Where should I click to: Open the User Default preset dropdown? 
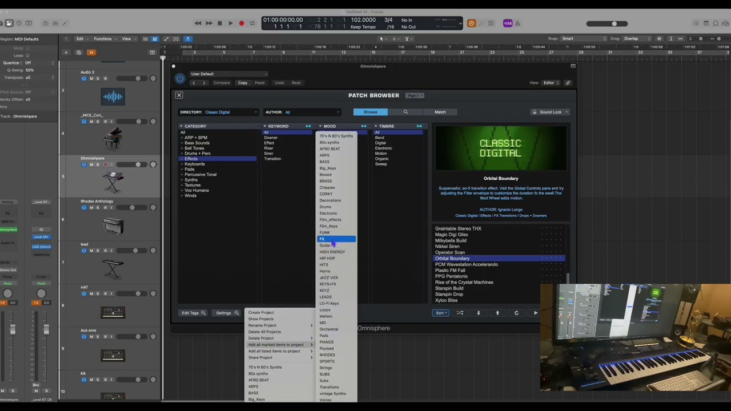228,74
